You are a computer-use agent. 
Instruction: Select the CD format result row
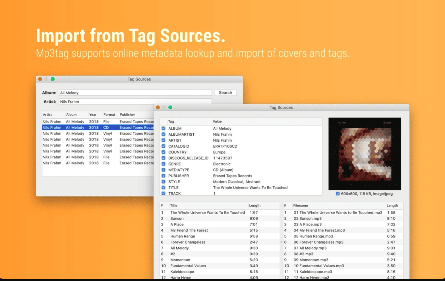tap(98, 127)
